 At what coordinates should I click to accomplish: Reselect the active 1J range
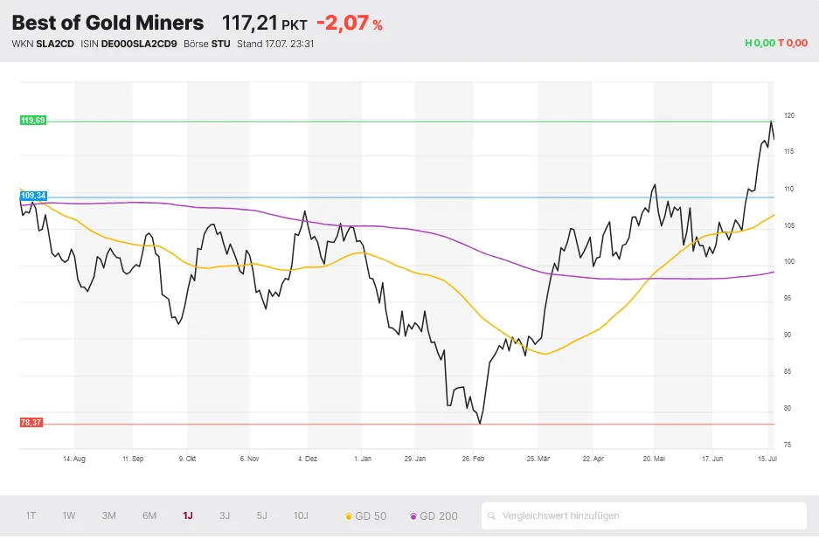tap(186, 515)
